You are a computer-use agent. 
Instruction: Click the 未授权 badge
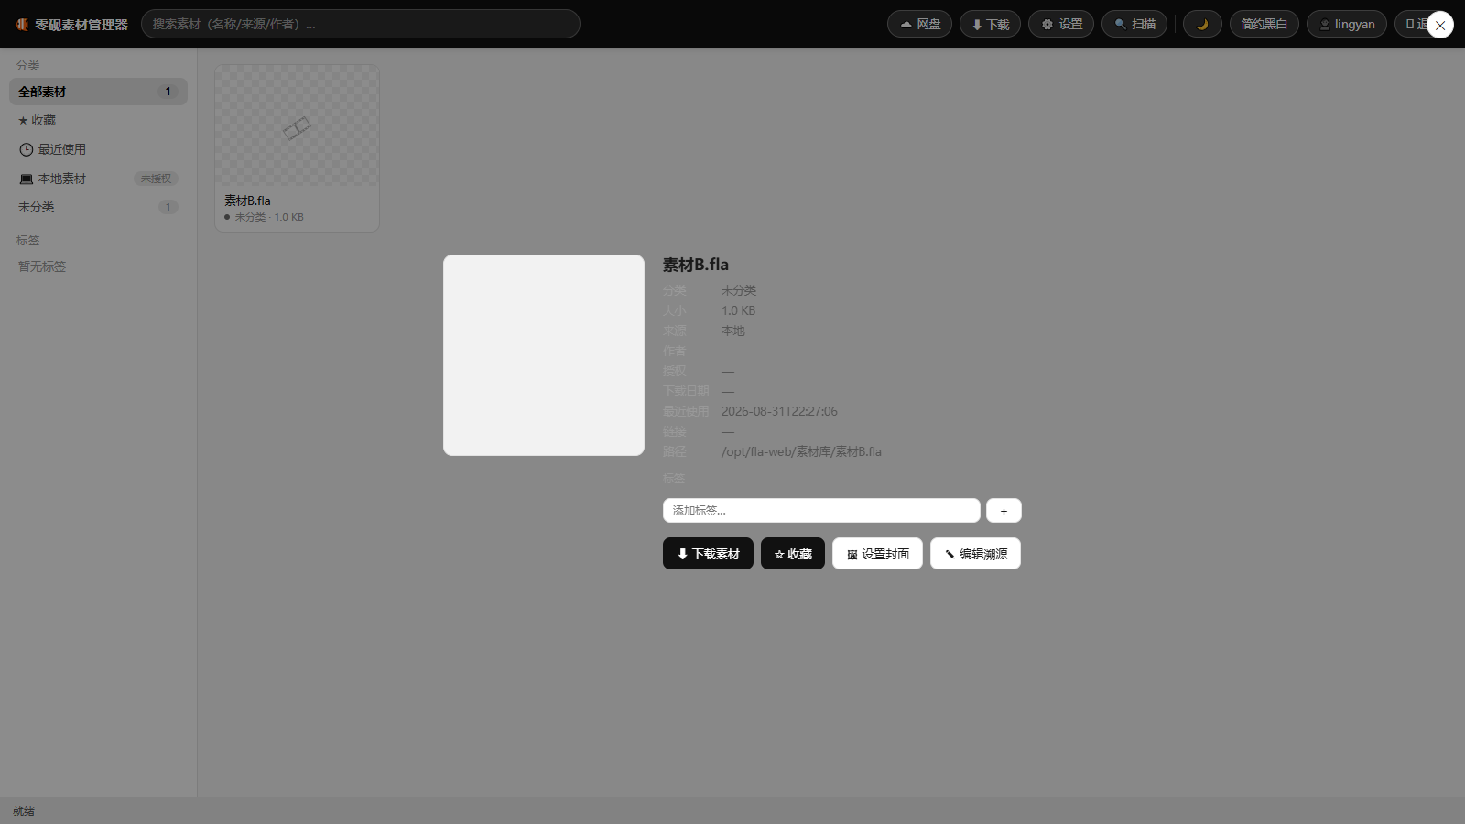point(156,179)
